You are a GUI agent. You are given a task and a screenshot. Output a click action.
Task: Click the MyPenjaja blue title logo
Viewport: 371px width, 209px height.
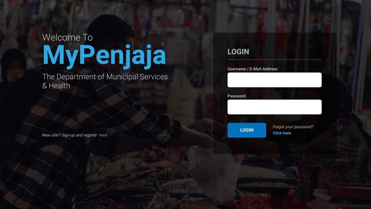104,56
